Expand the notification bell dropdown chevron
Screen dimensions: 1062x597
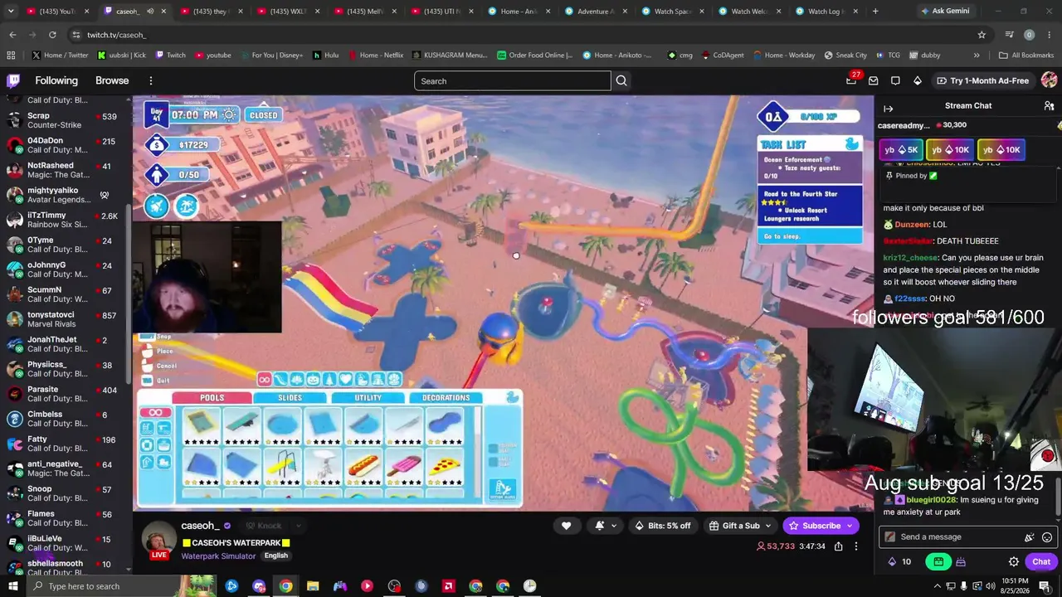[x=614, y=526]
